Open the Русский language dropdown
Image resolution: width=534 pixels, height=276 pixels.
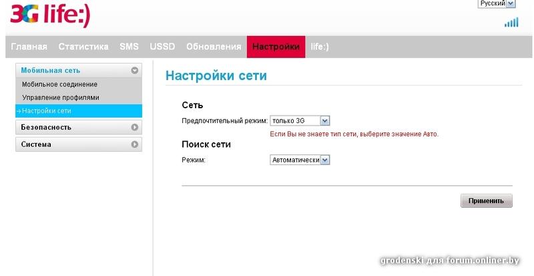coord(497,3)
